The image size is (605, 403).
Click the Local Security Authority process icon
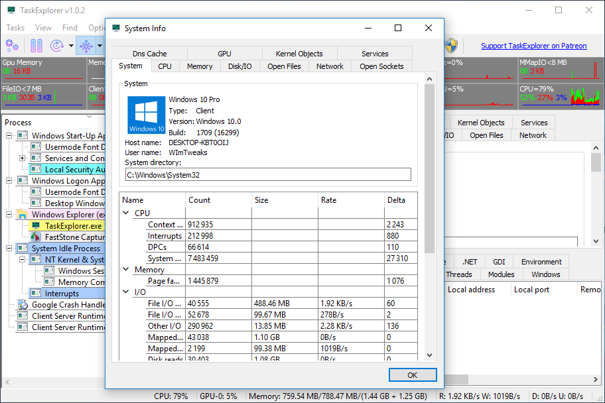[x=36, y=169]
